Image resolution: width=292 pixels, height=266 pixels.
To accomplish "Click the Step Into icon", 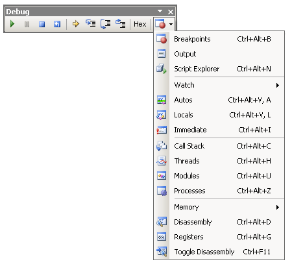I will pyautogui.click(x=90, y=23).
